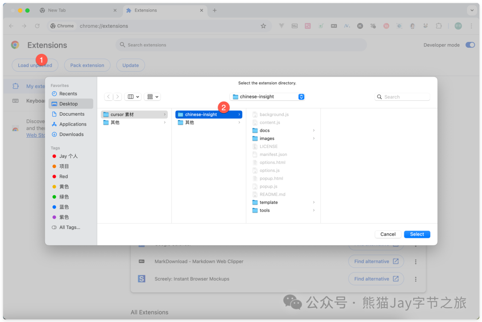
Task: Open the Chrome extensions puzzle icon
Action: point(439,26)
